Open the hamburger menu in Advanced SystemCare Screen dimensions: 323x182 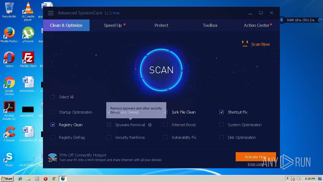pyautogui.click(x=51, y=13)
